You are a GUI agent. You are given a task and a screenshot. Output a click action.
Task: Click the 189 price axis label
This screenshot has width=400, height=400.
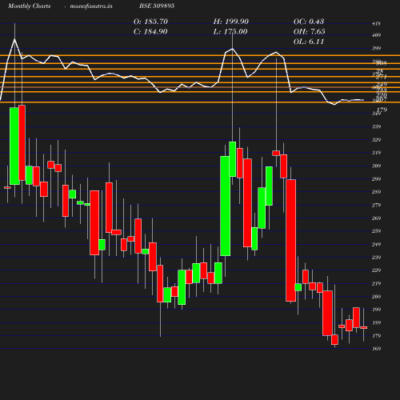click(x=376, y=322)
